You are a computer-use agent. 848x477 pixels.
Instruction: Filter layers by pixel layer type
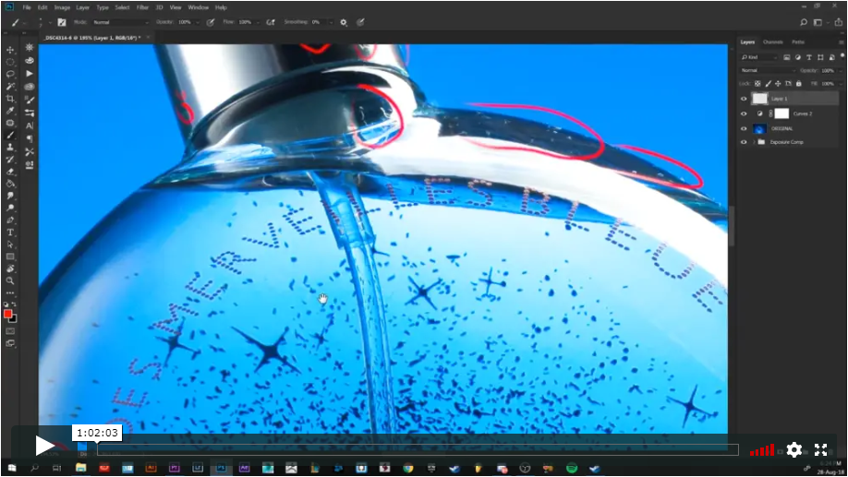[x=787, y=57]
